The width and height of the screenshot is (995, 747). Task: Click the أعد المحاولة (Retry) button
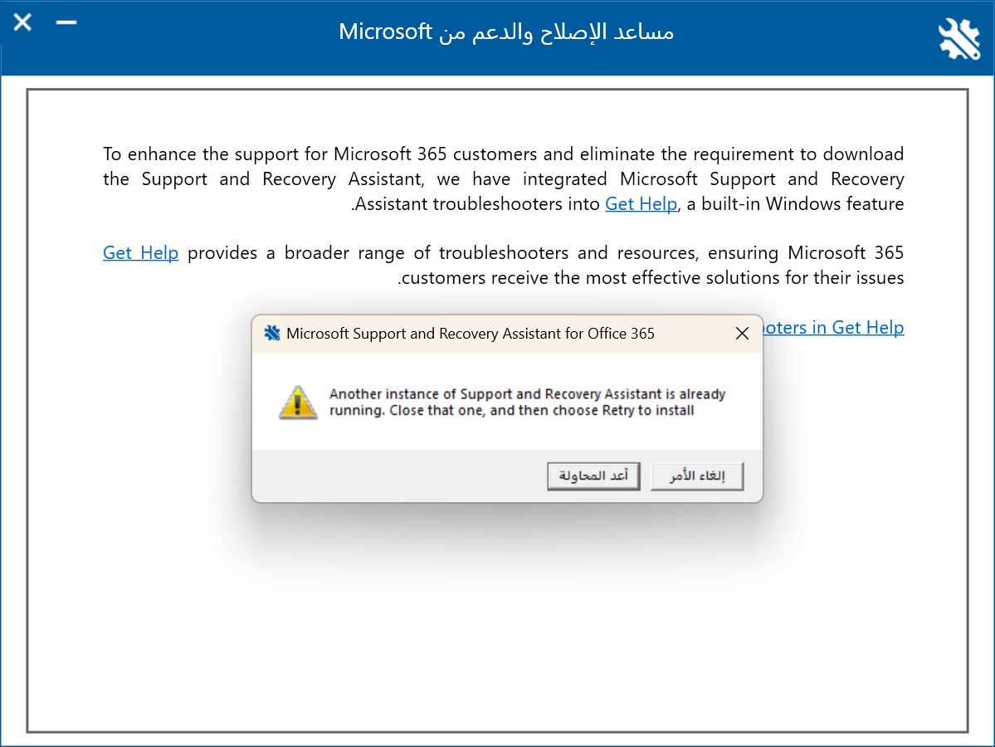(593, 476)
